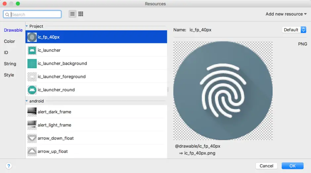Switch to list view mode
Screen dimensions: 311x173
pos(72,14)
